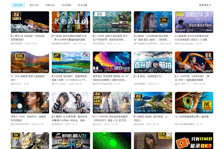
Task: Sort results by 最新发布
Action: click(x=50, y=5)
